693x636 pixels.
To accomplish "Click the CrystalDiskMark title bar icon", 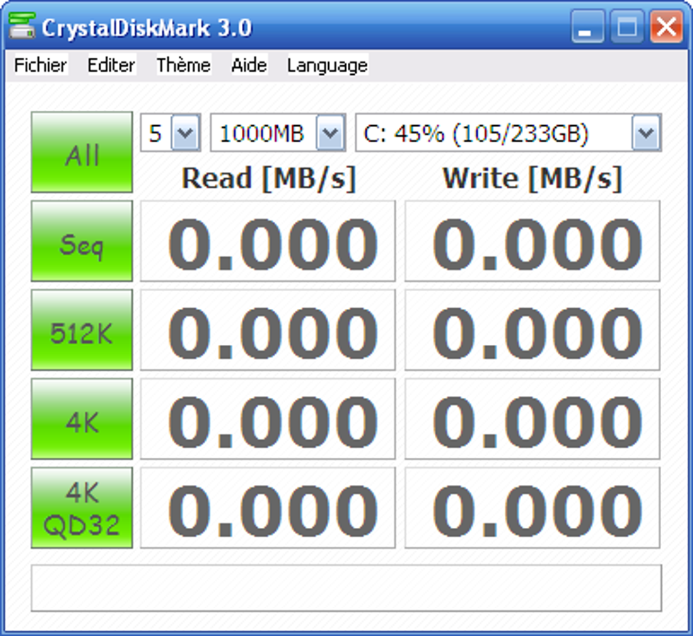I will coord(22,26).
